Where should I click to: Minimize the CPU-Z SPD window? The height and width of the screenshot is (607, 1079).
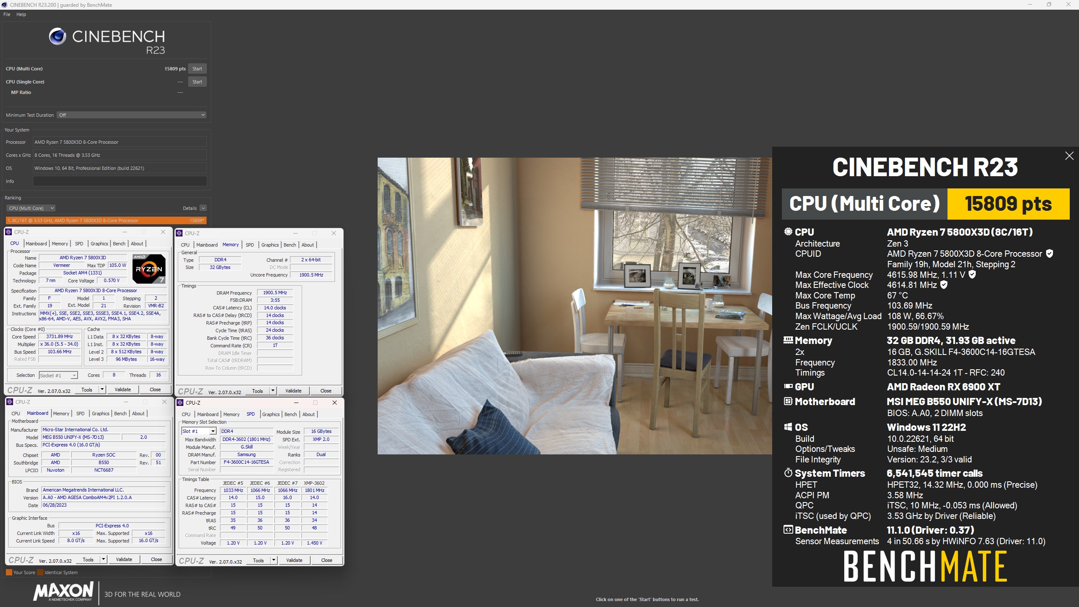tap(296, 403)
